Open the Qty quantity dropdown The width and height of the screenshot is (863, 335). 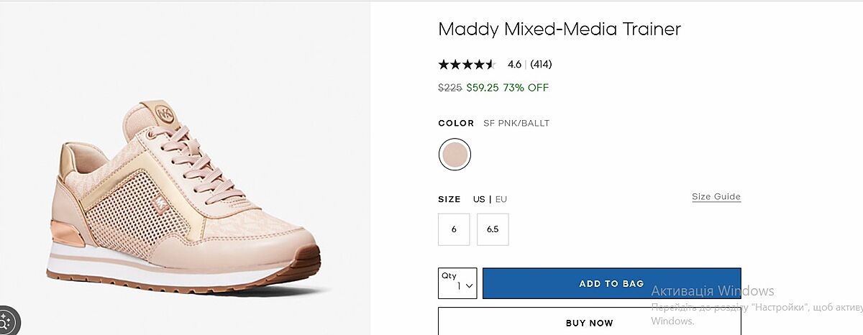pyautogui.click(x=457, y=283)
